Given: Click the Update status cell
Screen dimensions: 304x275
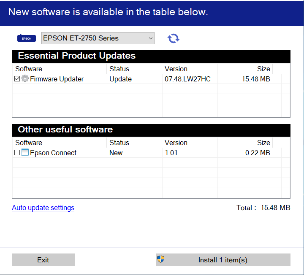Looking at the screenshot, I should tap(121, 79).
